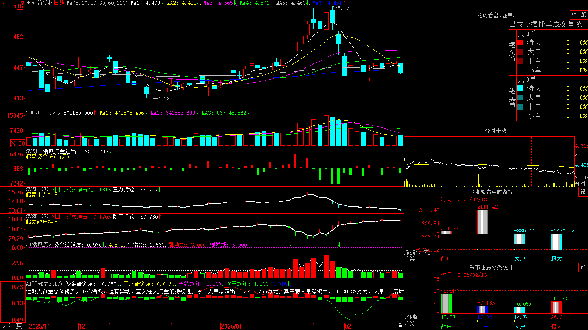Click the AI活跃度2 indicator name
588x330 pixels.
[x=39, y=245]
